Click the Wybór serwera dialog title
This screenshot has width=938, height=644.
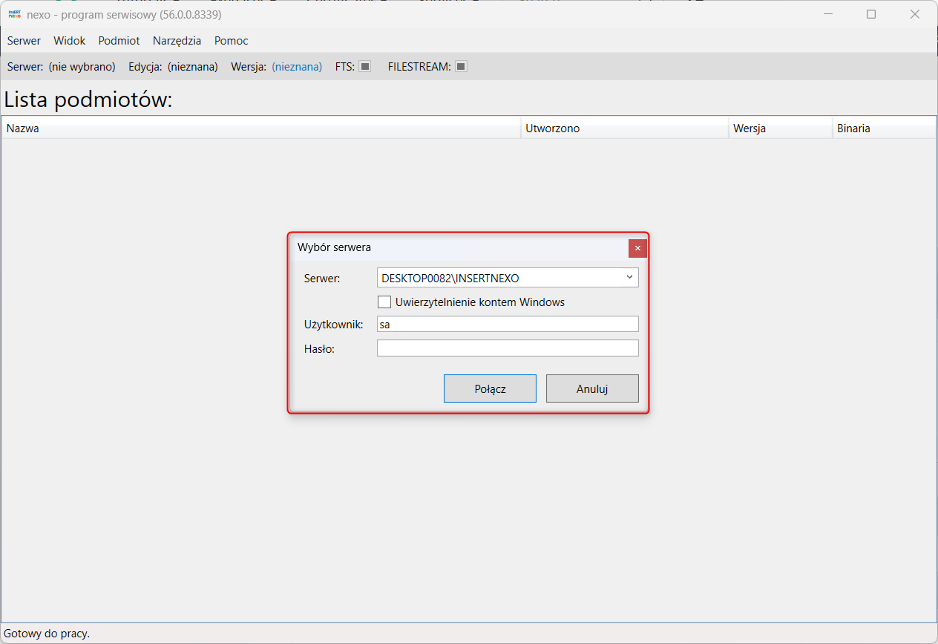point(334,247)
